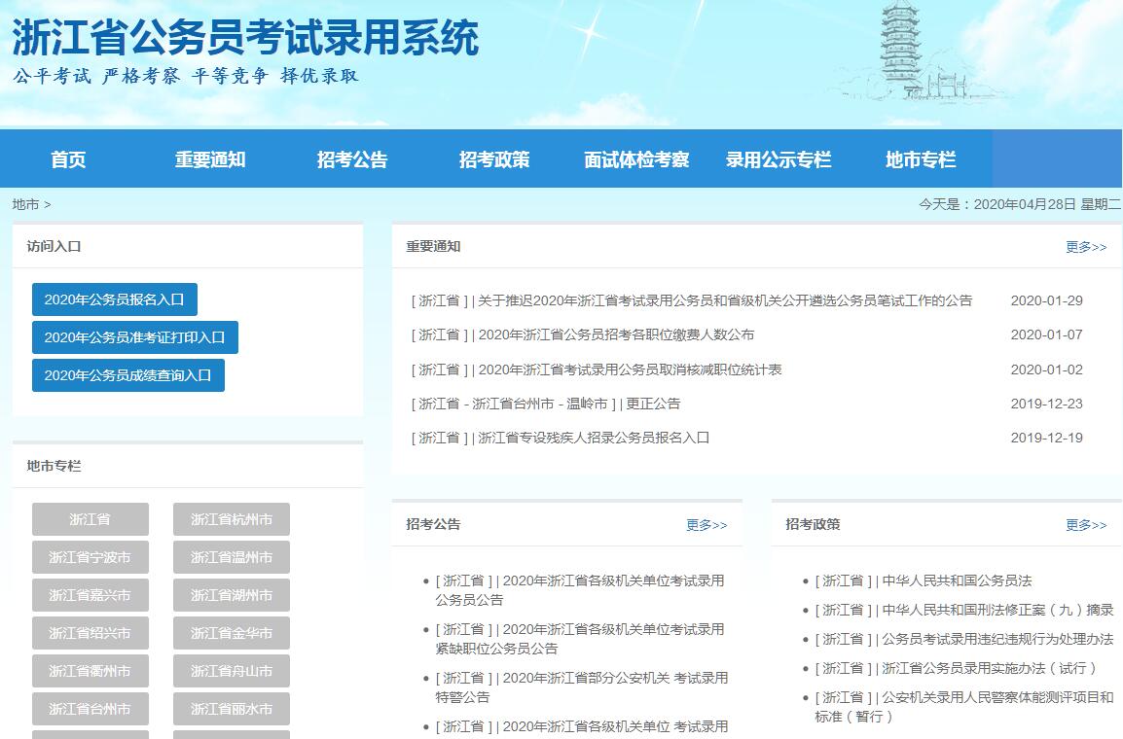
Task: Open 面试体检考察 navigation item
Action: 636,159
